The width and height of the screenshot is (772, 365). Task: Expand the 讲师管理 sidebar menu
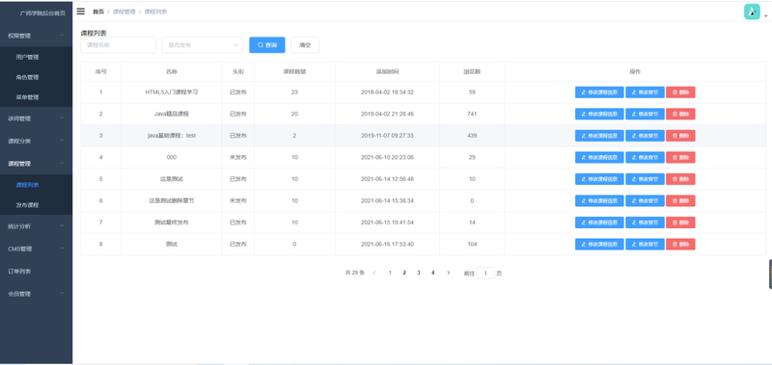[x=36, y=118]
